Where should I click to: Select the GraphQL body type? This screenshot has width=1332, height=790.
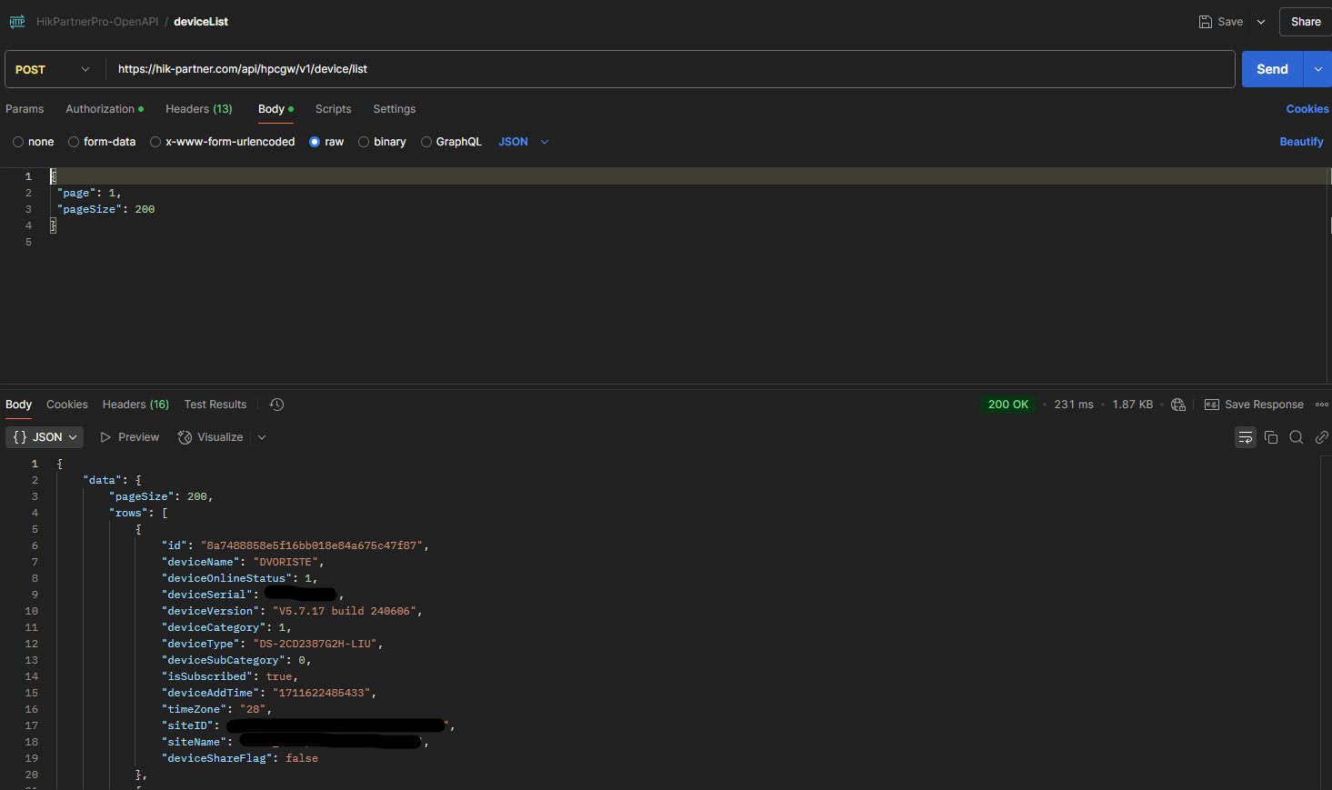[426, 141]
